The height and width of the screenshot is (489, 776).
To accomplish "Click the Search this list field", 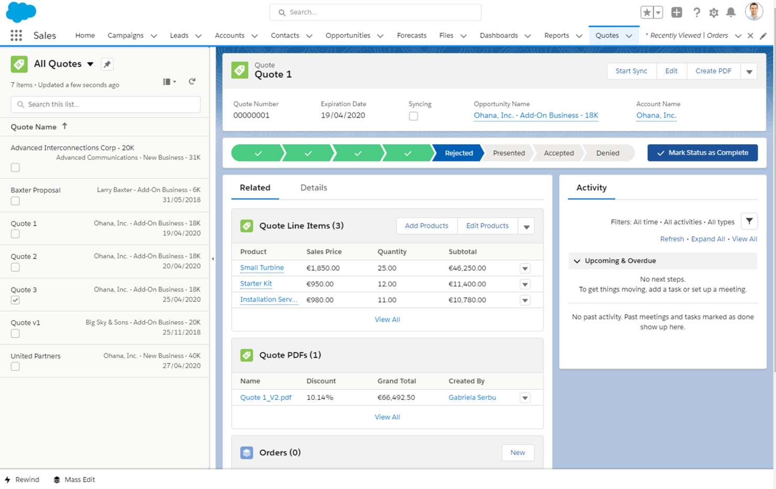I will (x=105, y=104).
